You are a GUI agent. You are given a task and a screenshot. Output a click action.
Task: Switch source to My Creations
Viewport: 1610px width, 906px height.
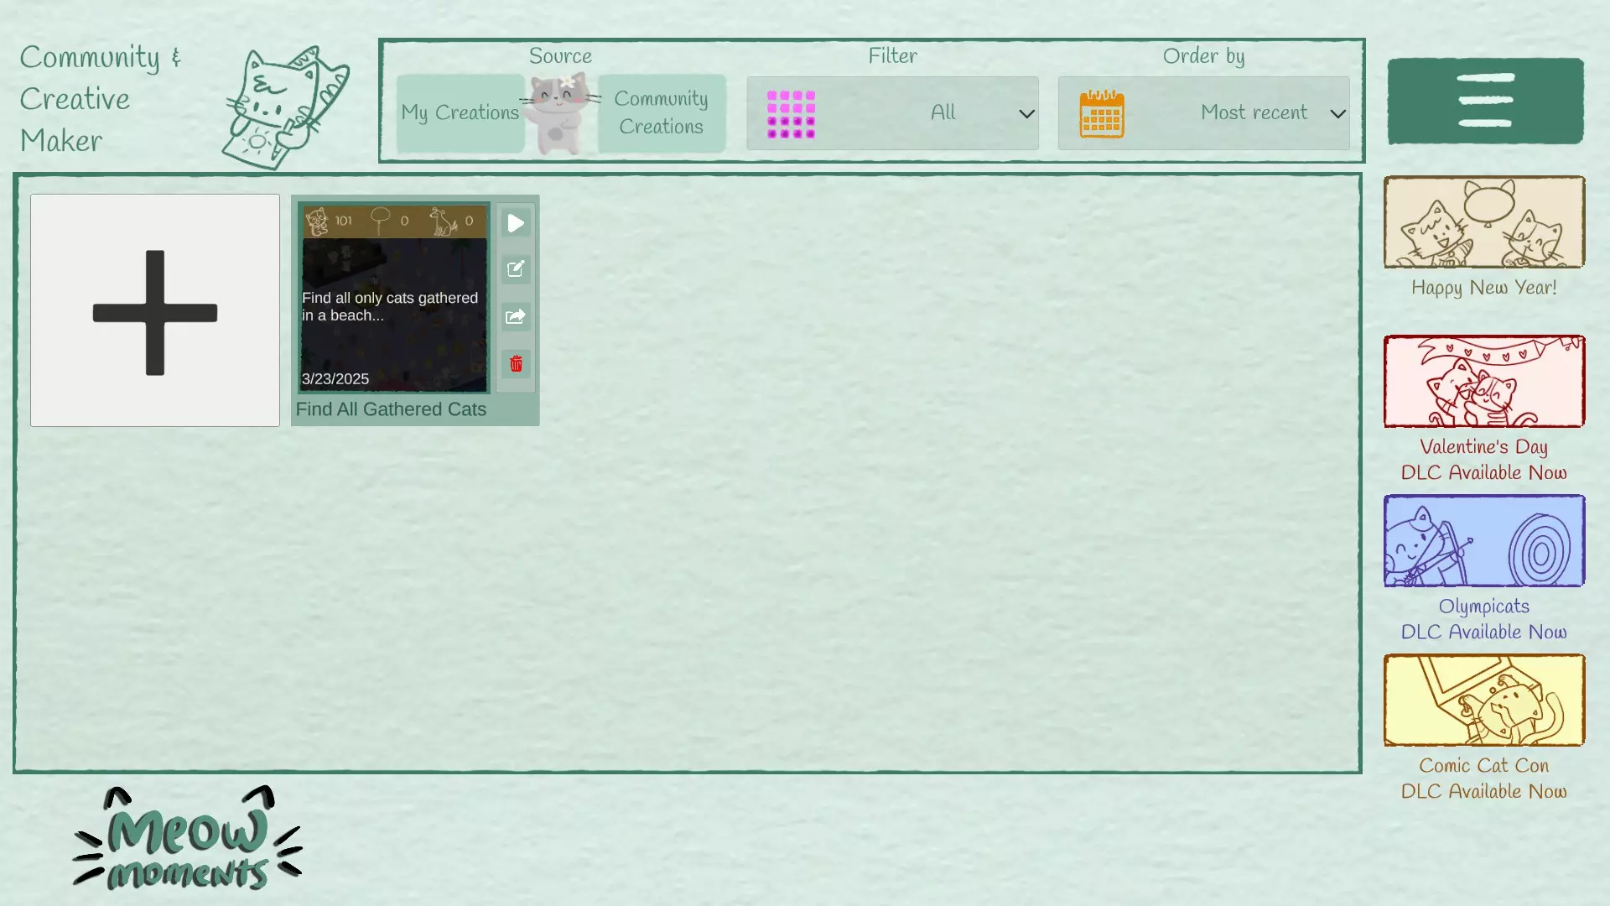pos(460,112)
